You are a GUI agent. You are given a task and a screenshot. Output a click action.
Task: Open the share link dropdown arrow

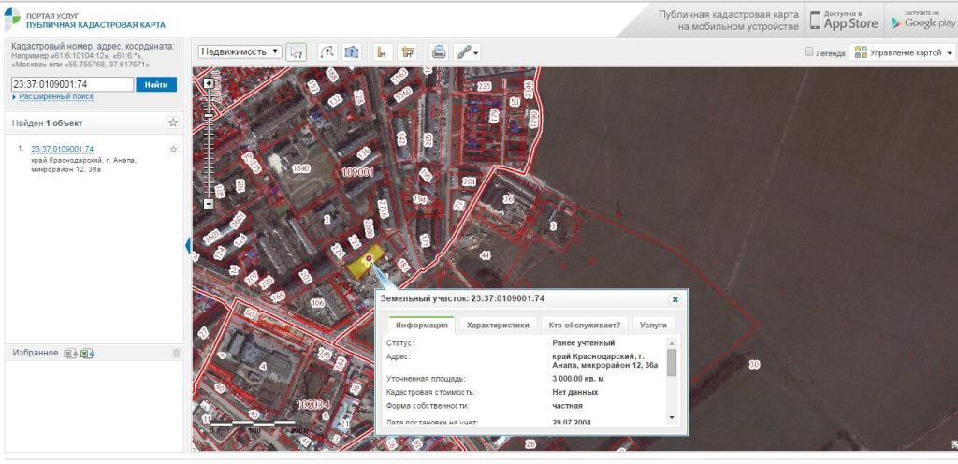[x=476, y=53]
